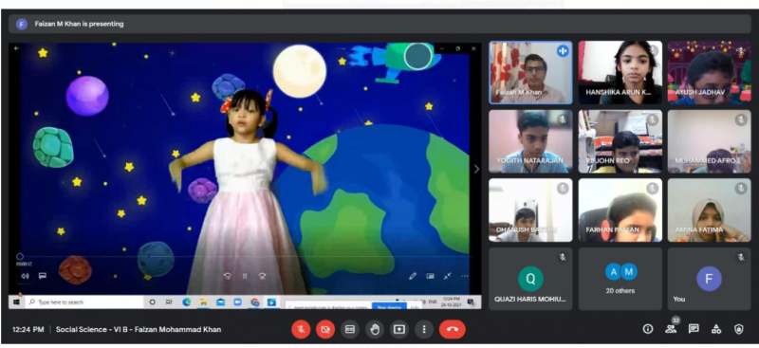This screenshot has height=348, width=759.
Task: Expand the next-arrow chevron beside shared screen
Action: 476,169
